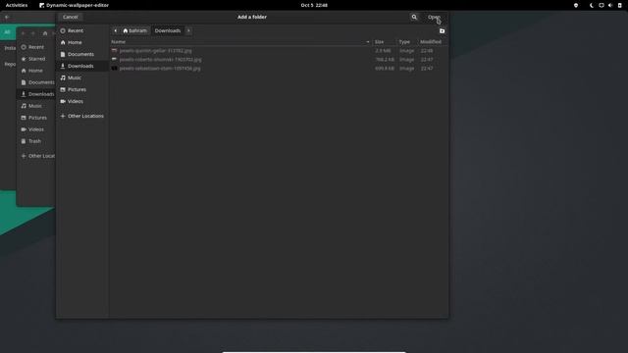Click the night light moon icon in top bar
This screenshot has height=353, width=628.
click(x=592, y=5)
